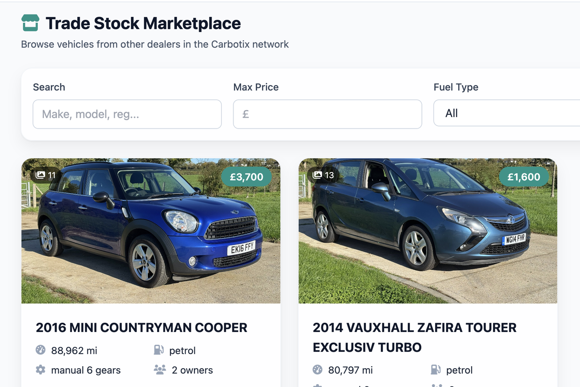Click the speedometer mileage icon on the MINI card
The height and width of the screenshot is (387, 580).
tap(40, 350)
